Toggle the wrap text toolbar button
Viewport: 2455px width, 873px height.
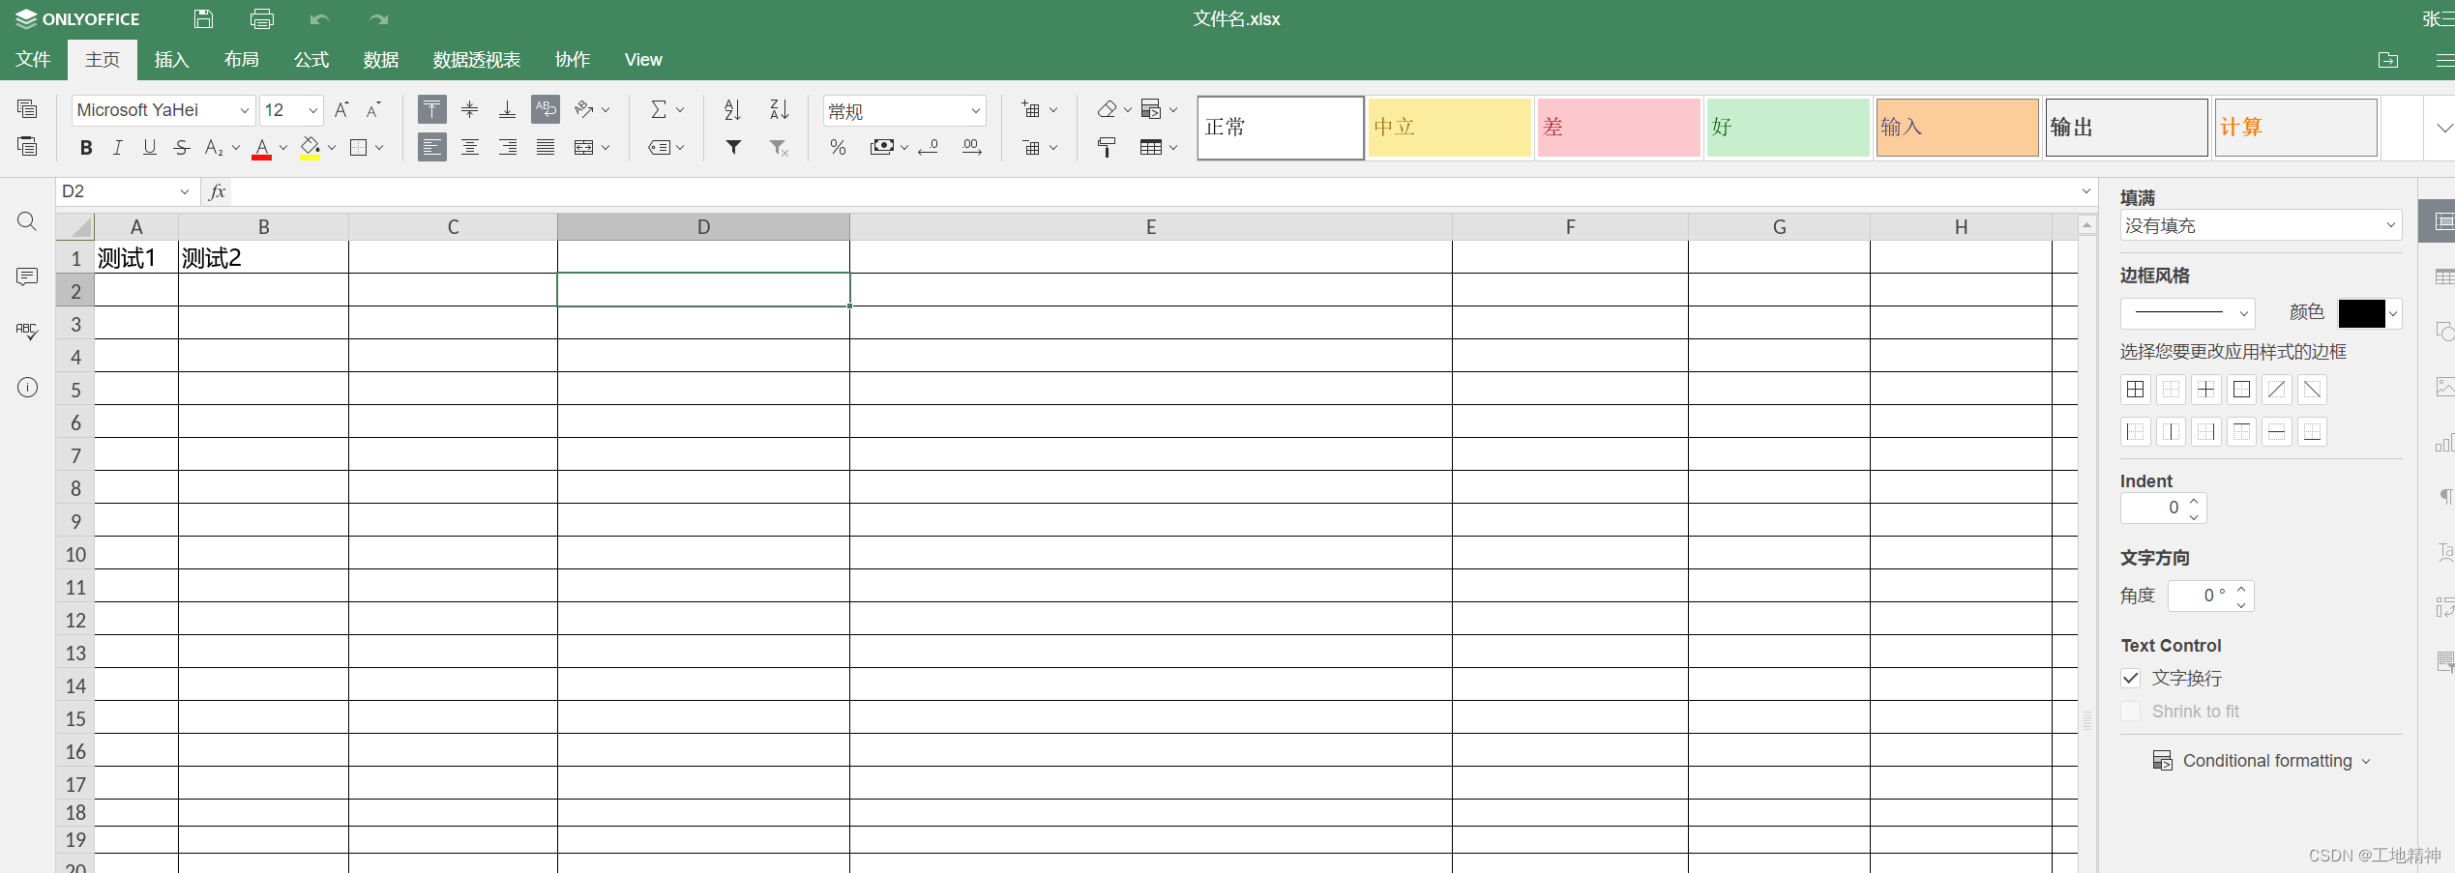tap(546, 109)
